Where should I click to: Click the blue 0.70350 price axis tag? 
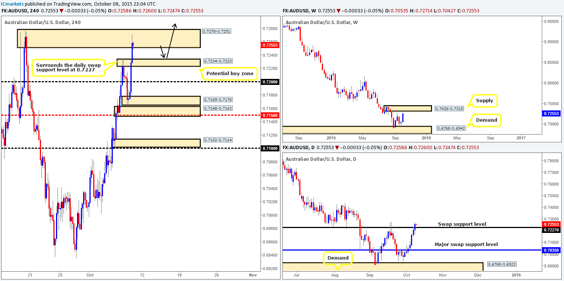[551, 250]
